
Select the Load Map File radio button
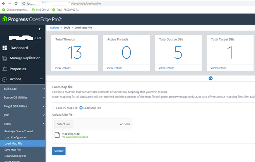[81, 108]
